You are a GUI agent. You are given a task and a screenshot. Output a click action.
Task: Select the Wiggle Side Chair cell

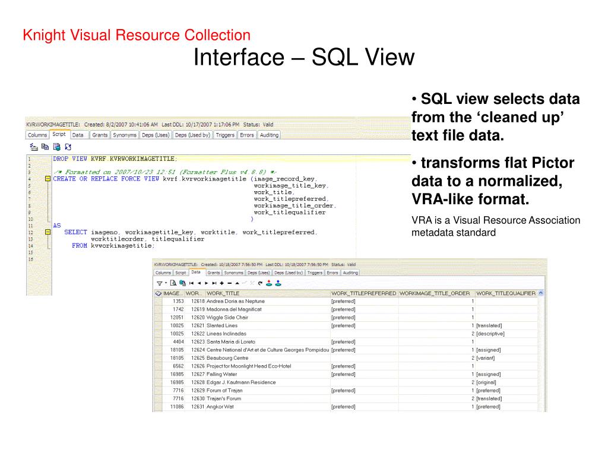268,318
